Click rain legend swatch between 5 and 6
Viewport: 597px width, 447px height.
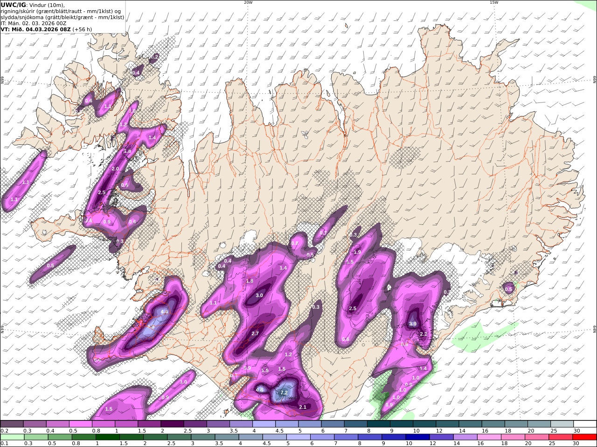(298, 437)
